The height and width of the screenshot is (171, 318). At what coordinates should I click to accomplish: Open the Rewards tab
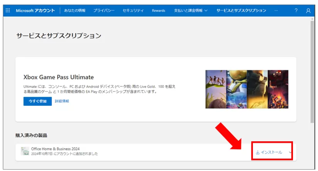158,10
